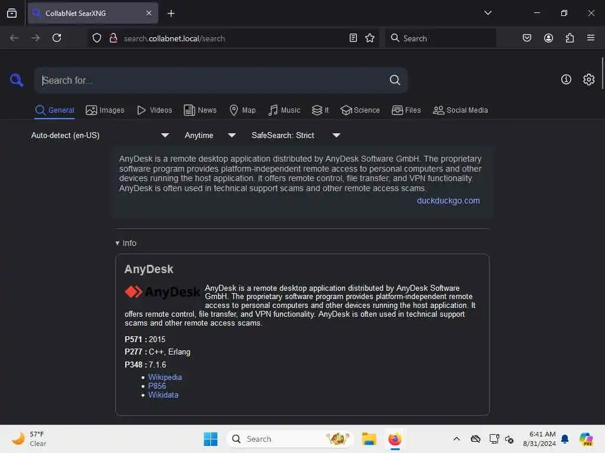605x453 pixels.
Task: Click the site security padlock icon
Action: coord(113,38)
